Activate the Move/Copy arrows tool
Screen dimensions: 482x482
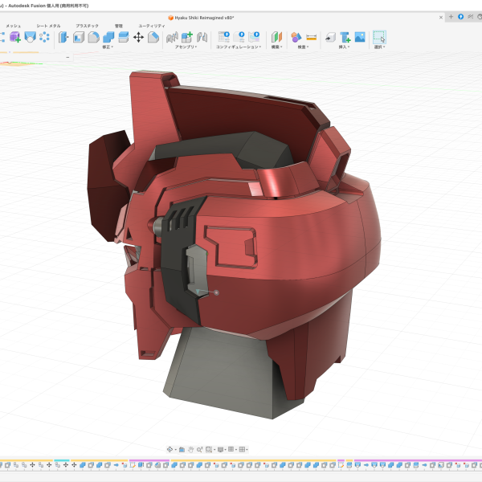[x=138, y=38]
